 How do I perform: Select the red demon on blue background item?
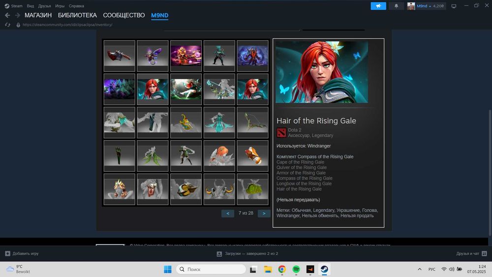click(x=252, y=56)
